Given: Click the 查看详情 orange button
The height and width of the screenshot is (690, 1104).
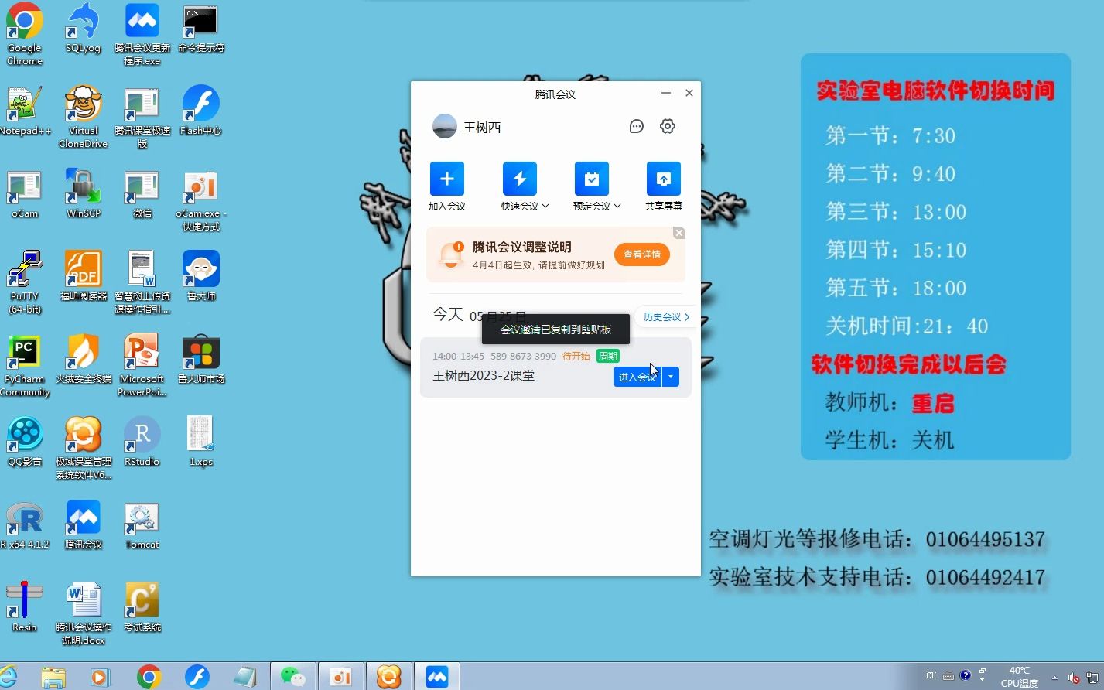Looking at the screenshot, I should click(x=642, y=254).
